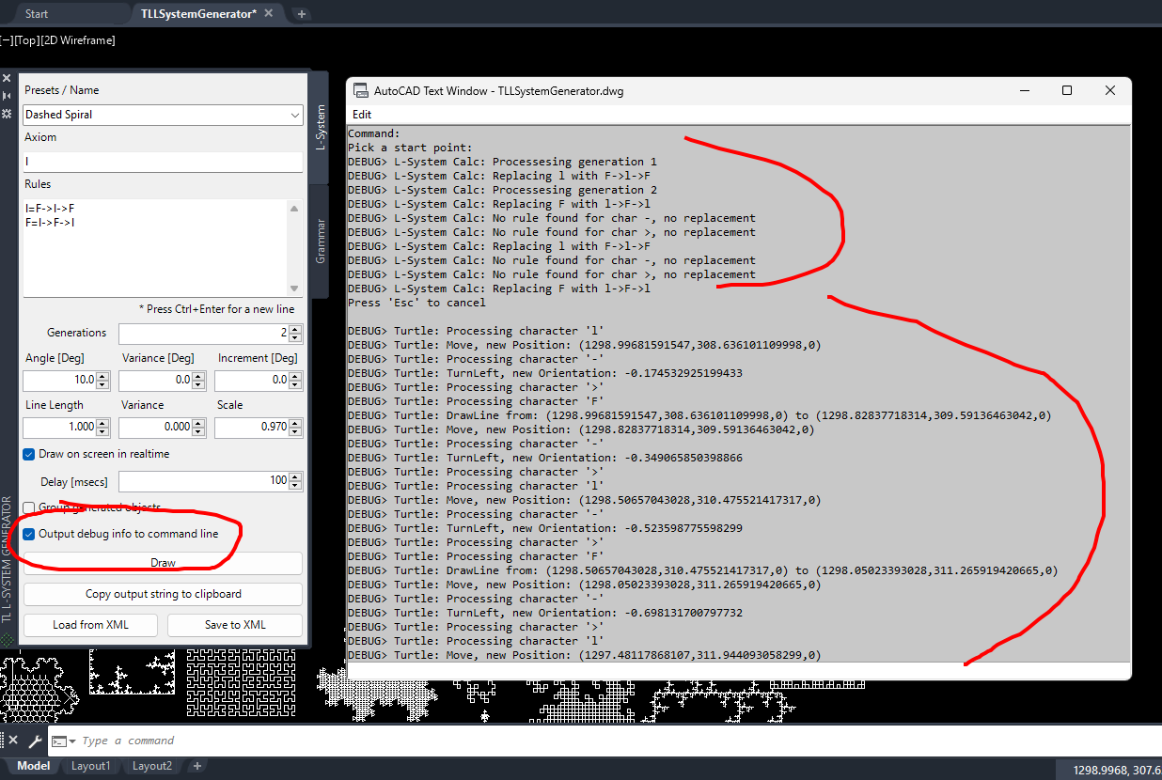This screenshot has height=780, width=1162.
Task: Close the command line bar
Action: [x=13, y=741]
